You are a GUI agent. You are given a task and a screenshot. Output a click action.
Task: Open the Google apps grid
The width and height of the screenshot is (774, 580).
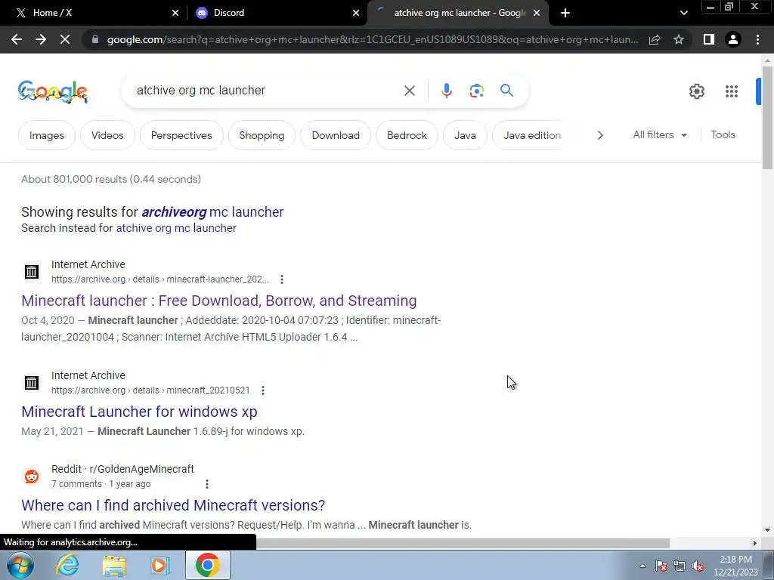pos(732,91)
